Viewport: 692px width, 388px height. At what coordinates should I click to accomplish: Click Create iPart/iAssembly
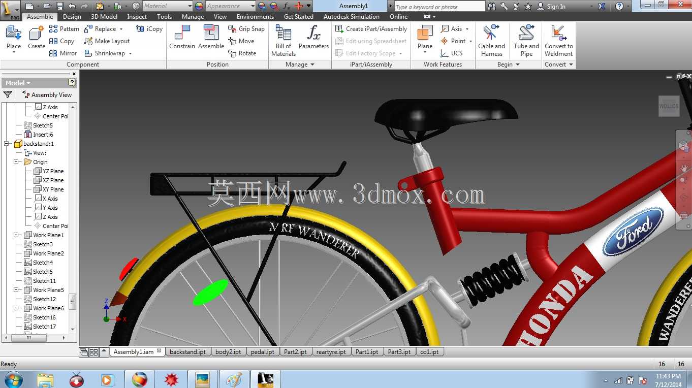(371, 29)
